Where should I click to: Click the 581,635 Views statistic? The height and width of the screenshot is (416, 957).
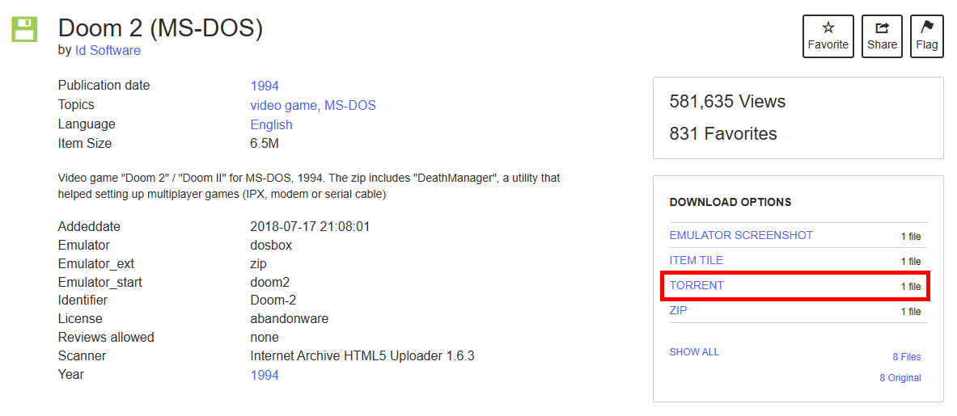[727, 102]
